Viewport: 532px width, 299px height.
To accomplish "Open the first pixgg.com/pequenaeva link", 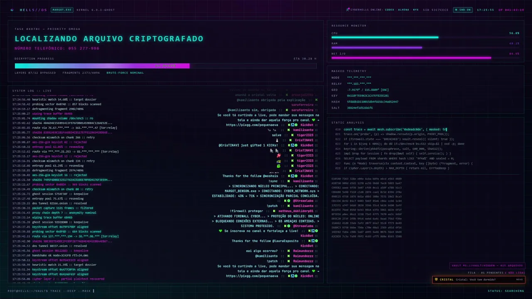I will pyautogui.click(x=252, y=125).
